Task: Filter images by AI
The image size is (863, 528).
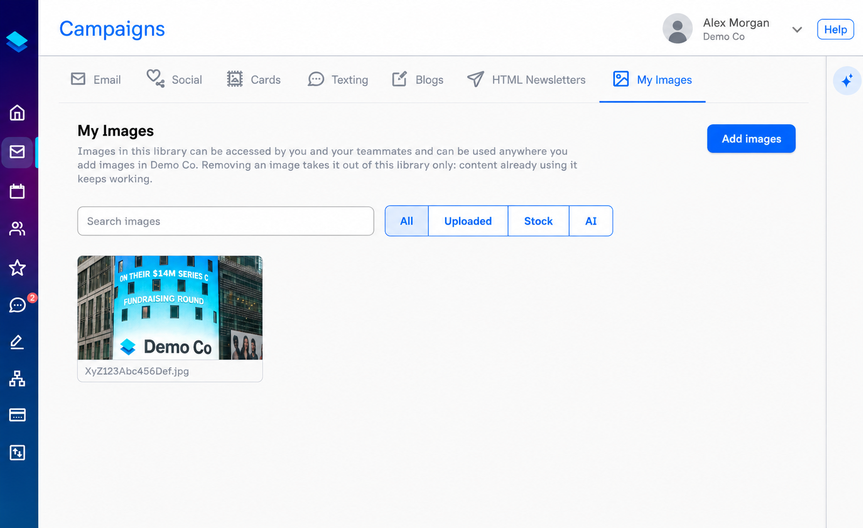Action: [x=591, y=221]
